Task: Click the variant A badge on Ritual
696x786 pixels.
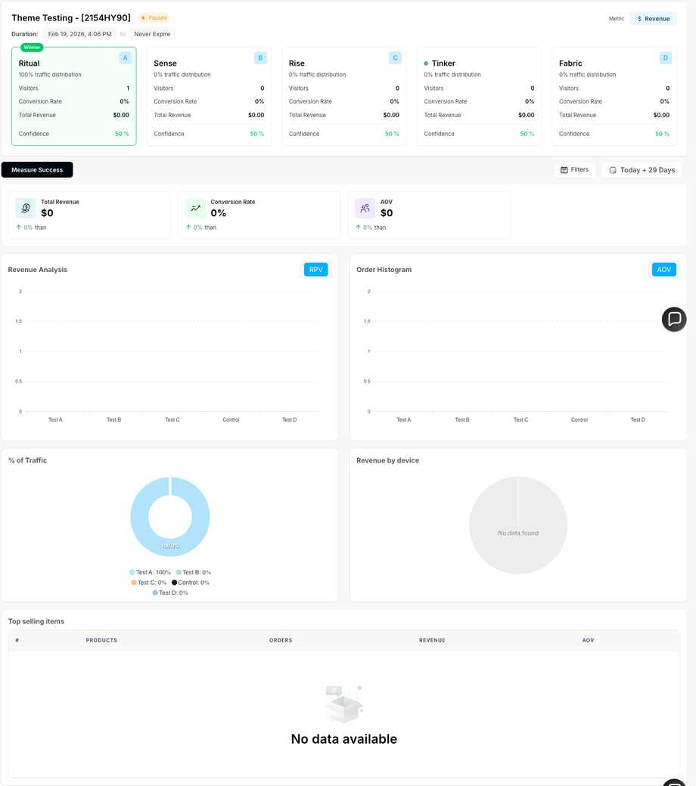Action: pos(125,58)
